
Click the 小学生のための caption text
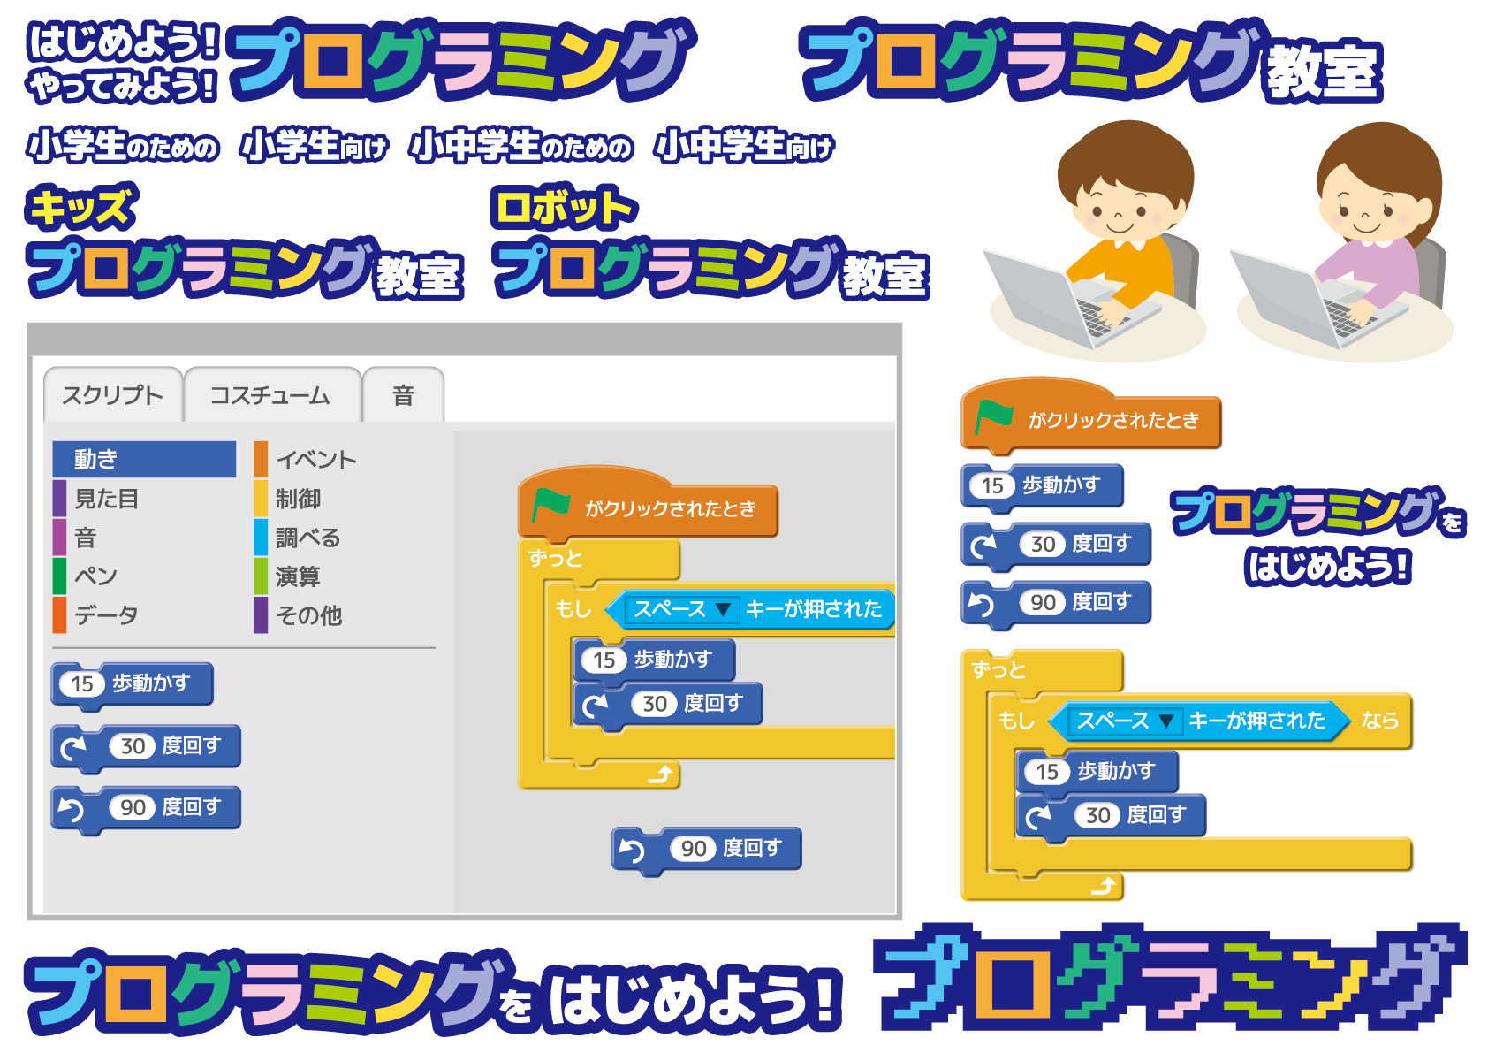(123, 146)
